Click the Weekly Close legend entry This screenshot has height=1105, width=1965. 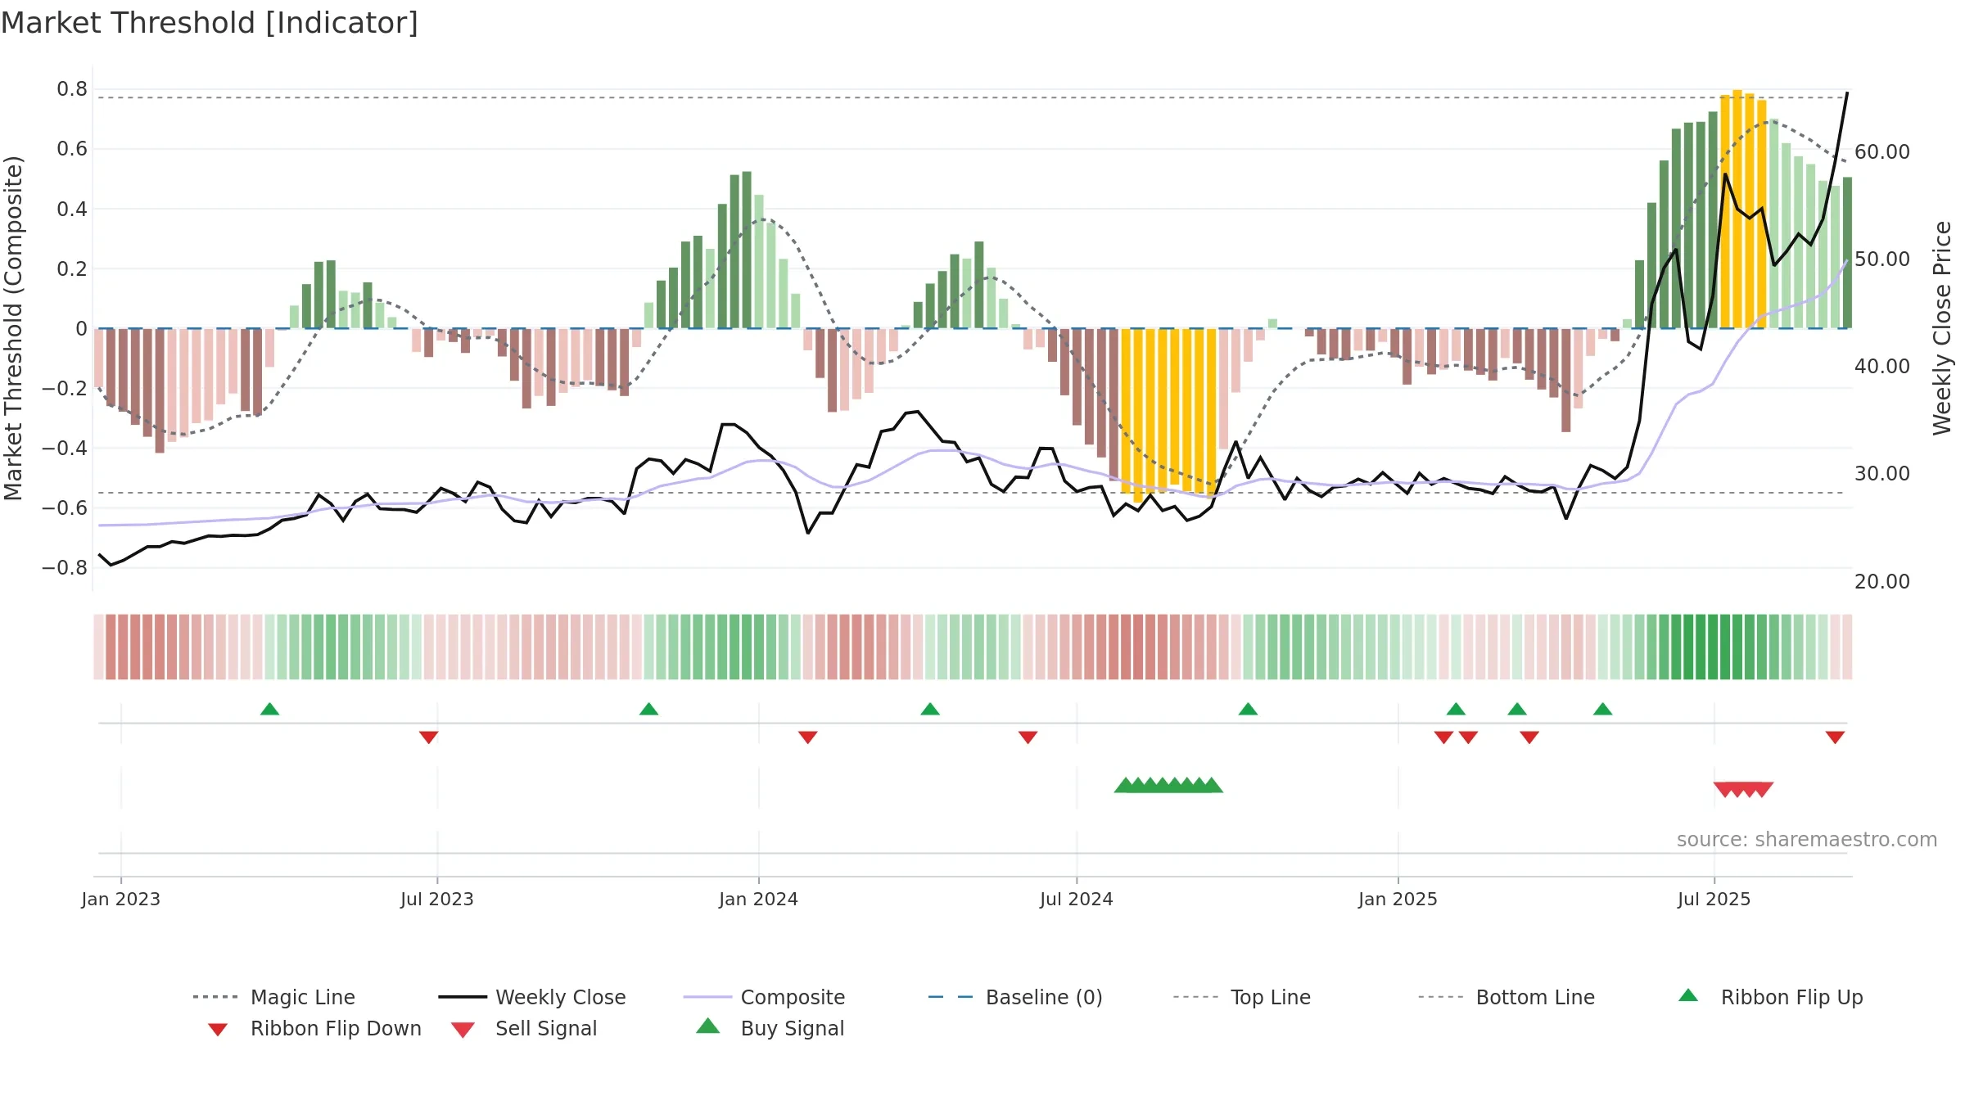tap(532, 997)
